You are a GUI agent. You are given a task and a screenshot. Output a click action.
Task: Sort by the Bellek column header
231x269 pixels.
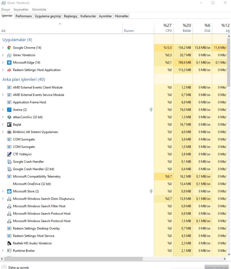click(183, 28)
